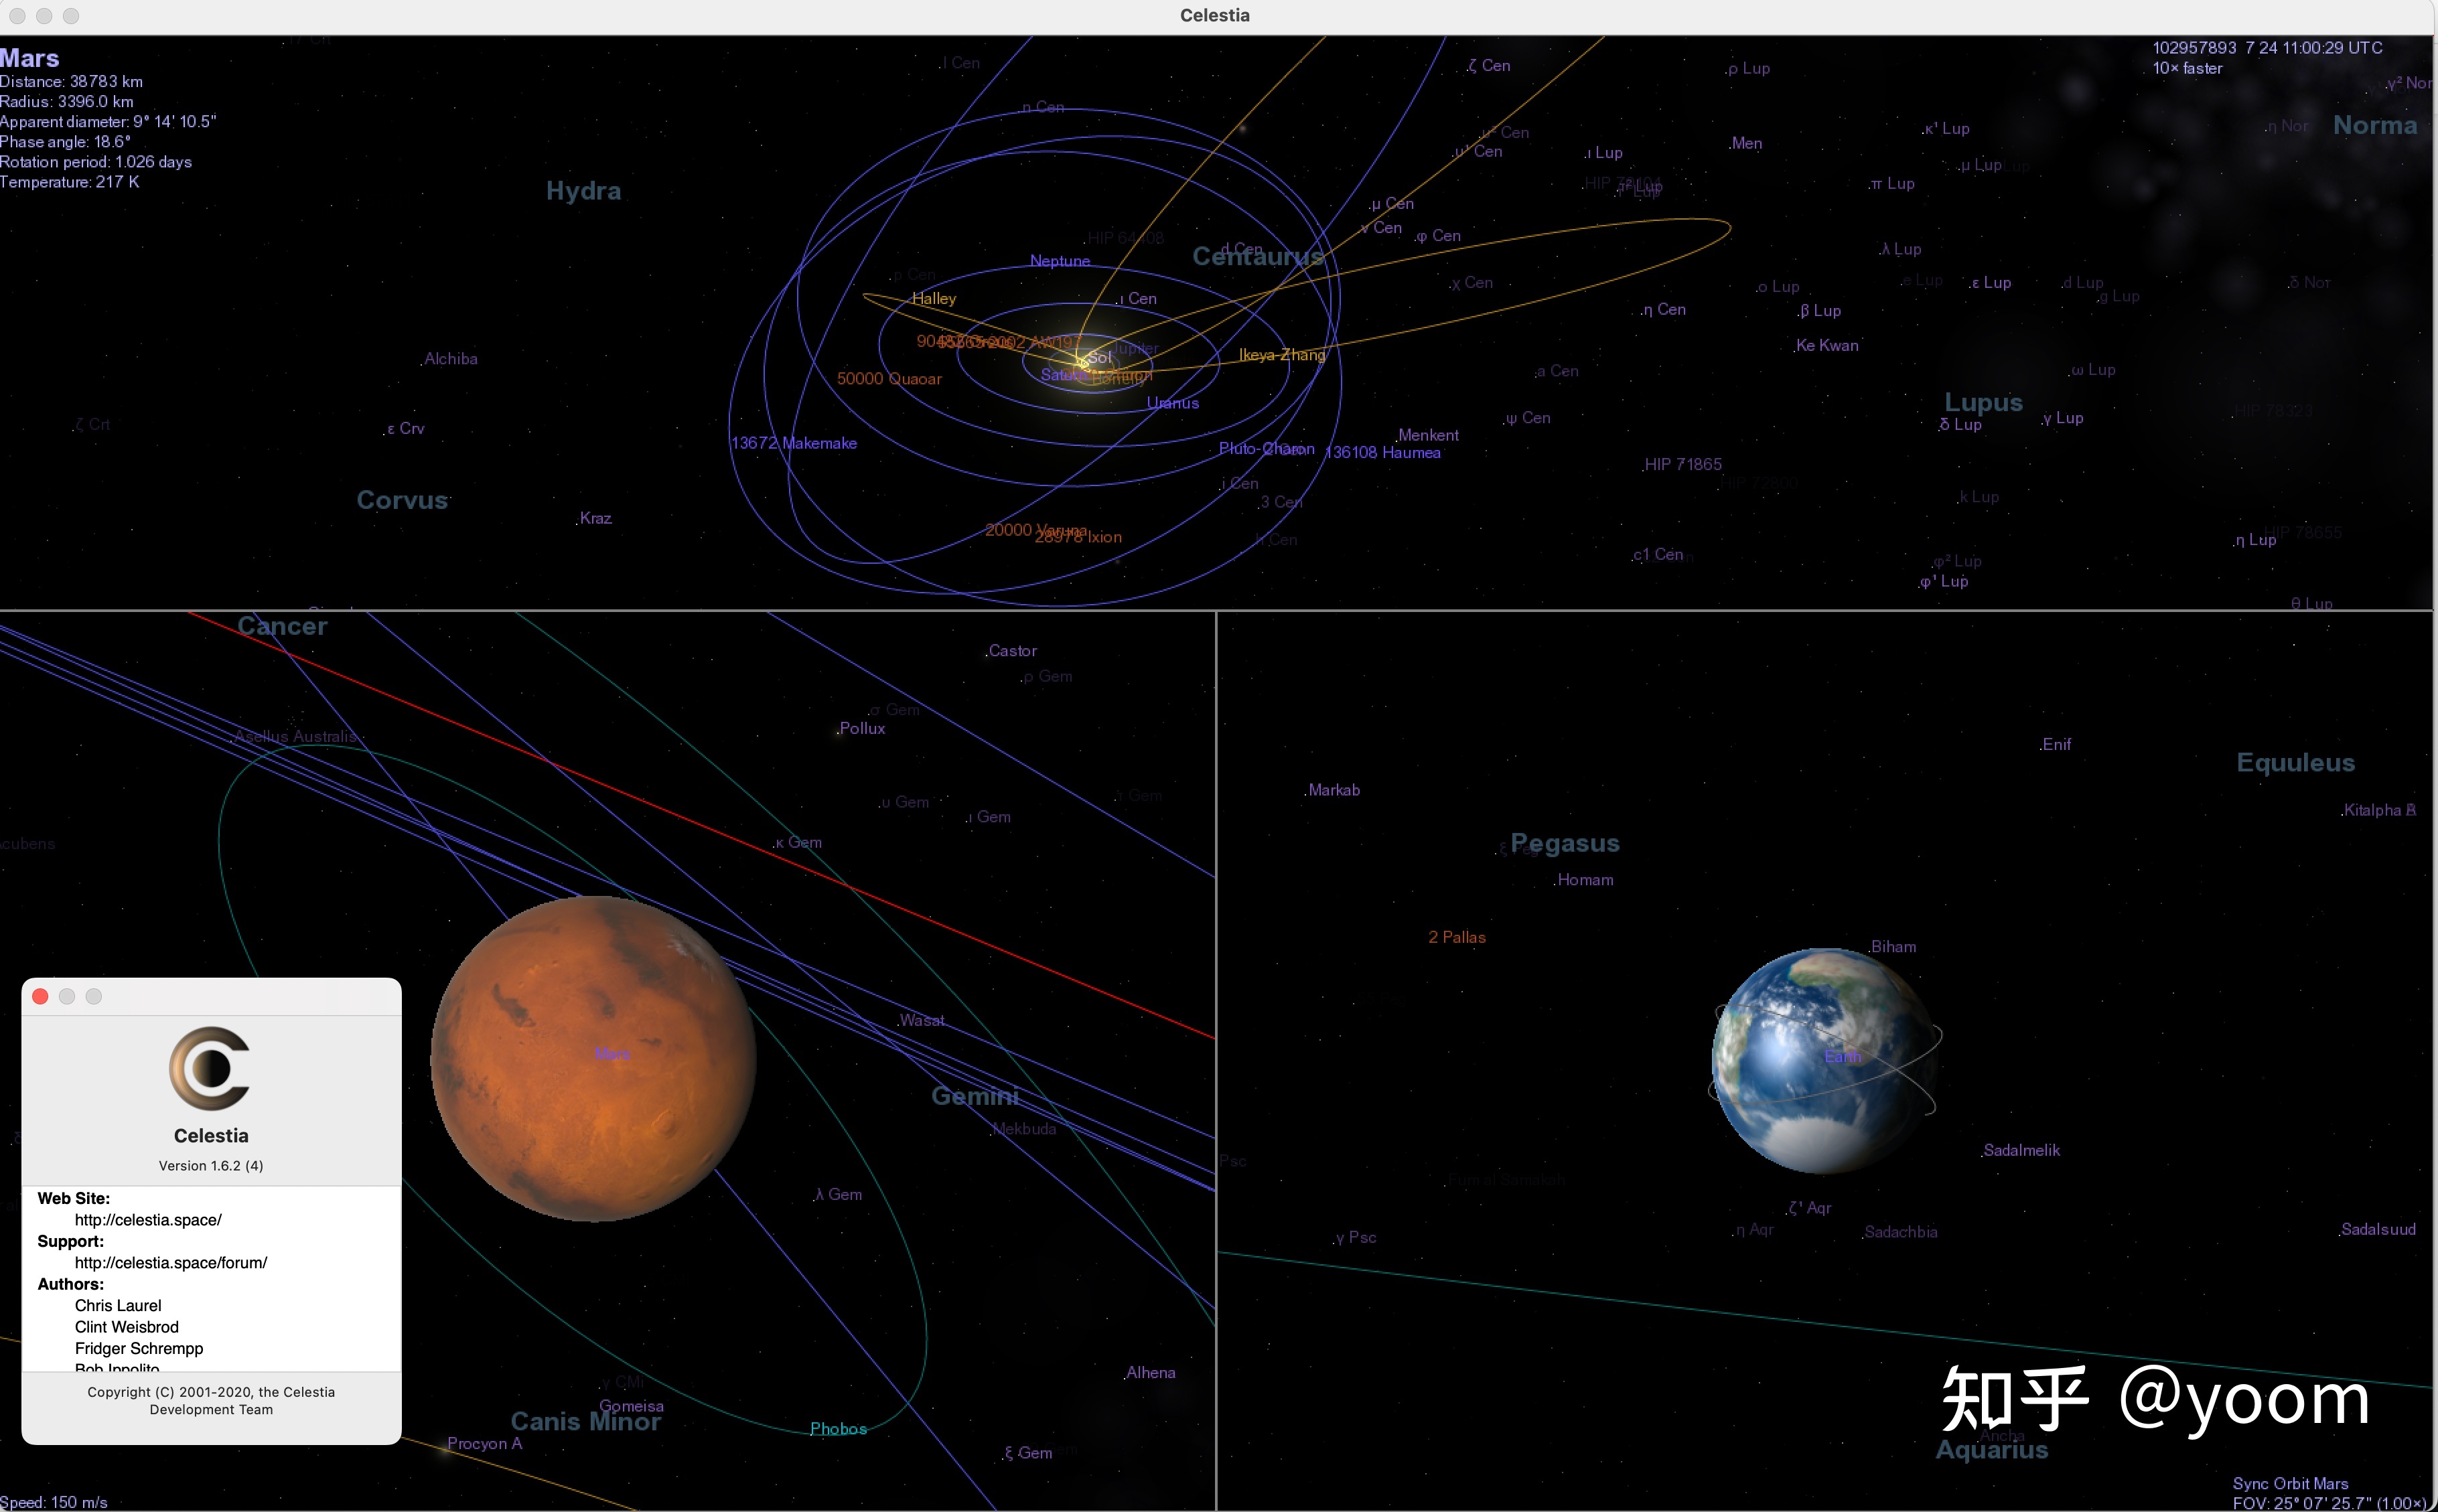Select the Neptune label in top view
This screenshot has height=1512, width=2438.
[1060, 261]
